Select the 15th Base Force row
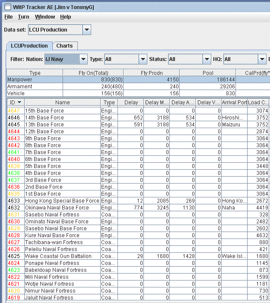This screenshot has height=303, width=270. 139,111
